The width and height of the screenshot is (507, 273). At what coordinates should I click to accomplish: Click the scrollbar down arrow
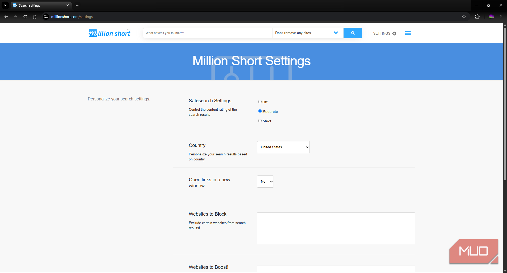(505, 271)
